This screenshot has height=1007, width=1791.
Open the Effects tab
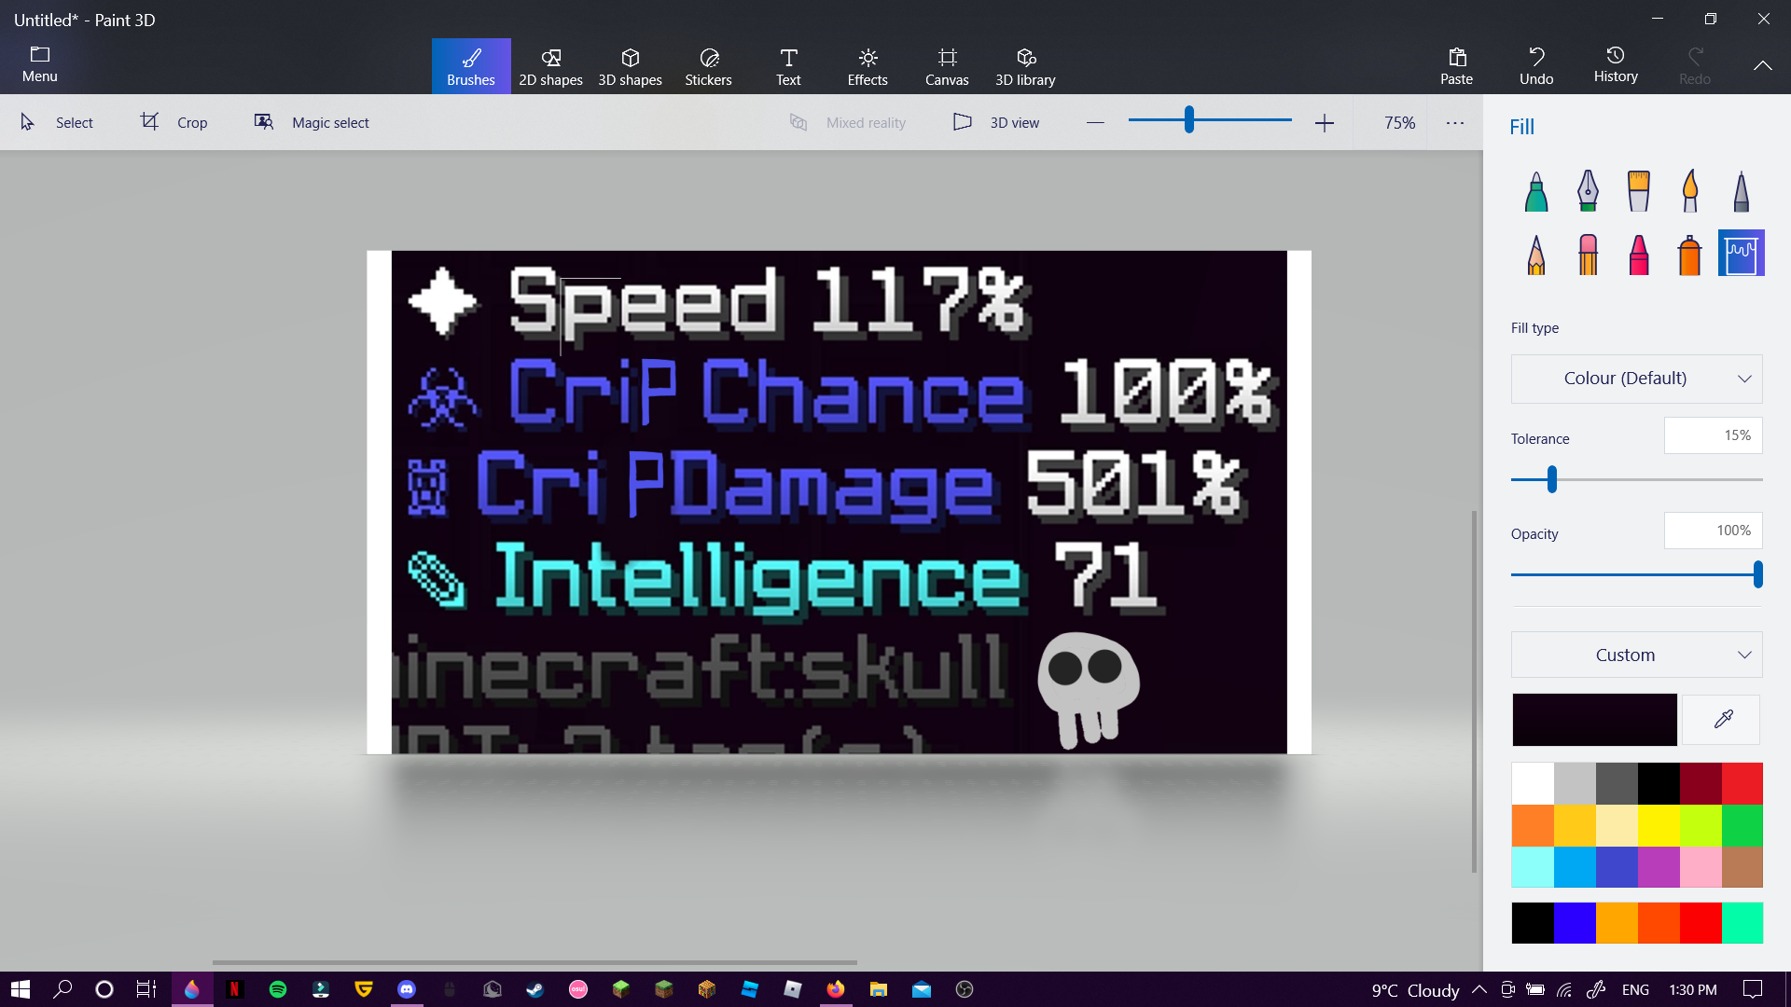click(868, 66)
